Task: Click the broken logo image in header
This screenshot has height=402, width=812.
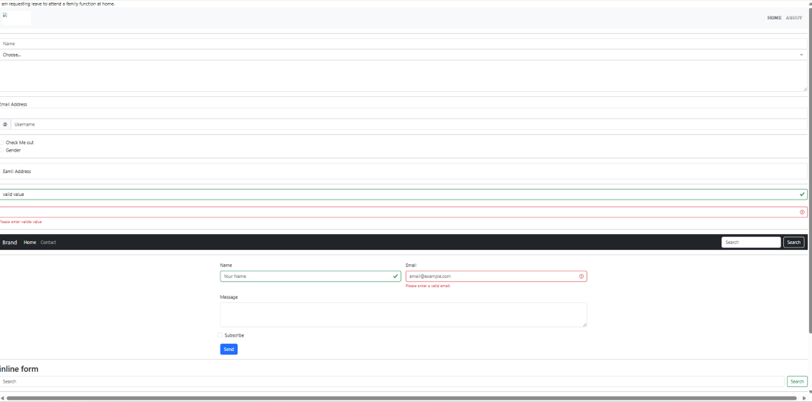Action: click(x=17, y=18)
